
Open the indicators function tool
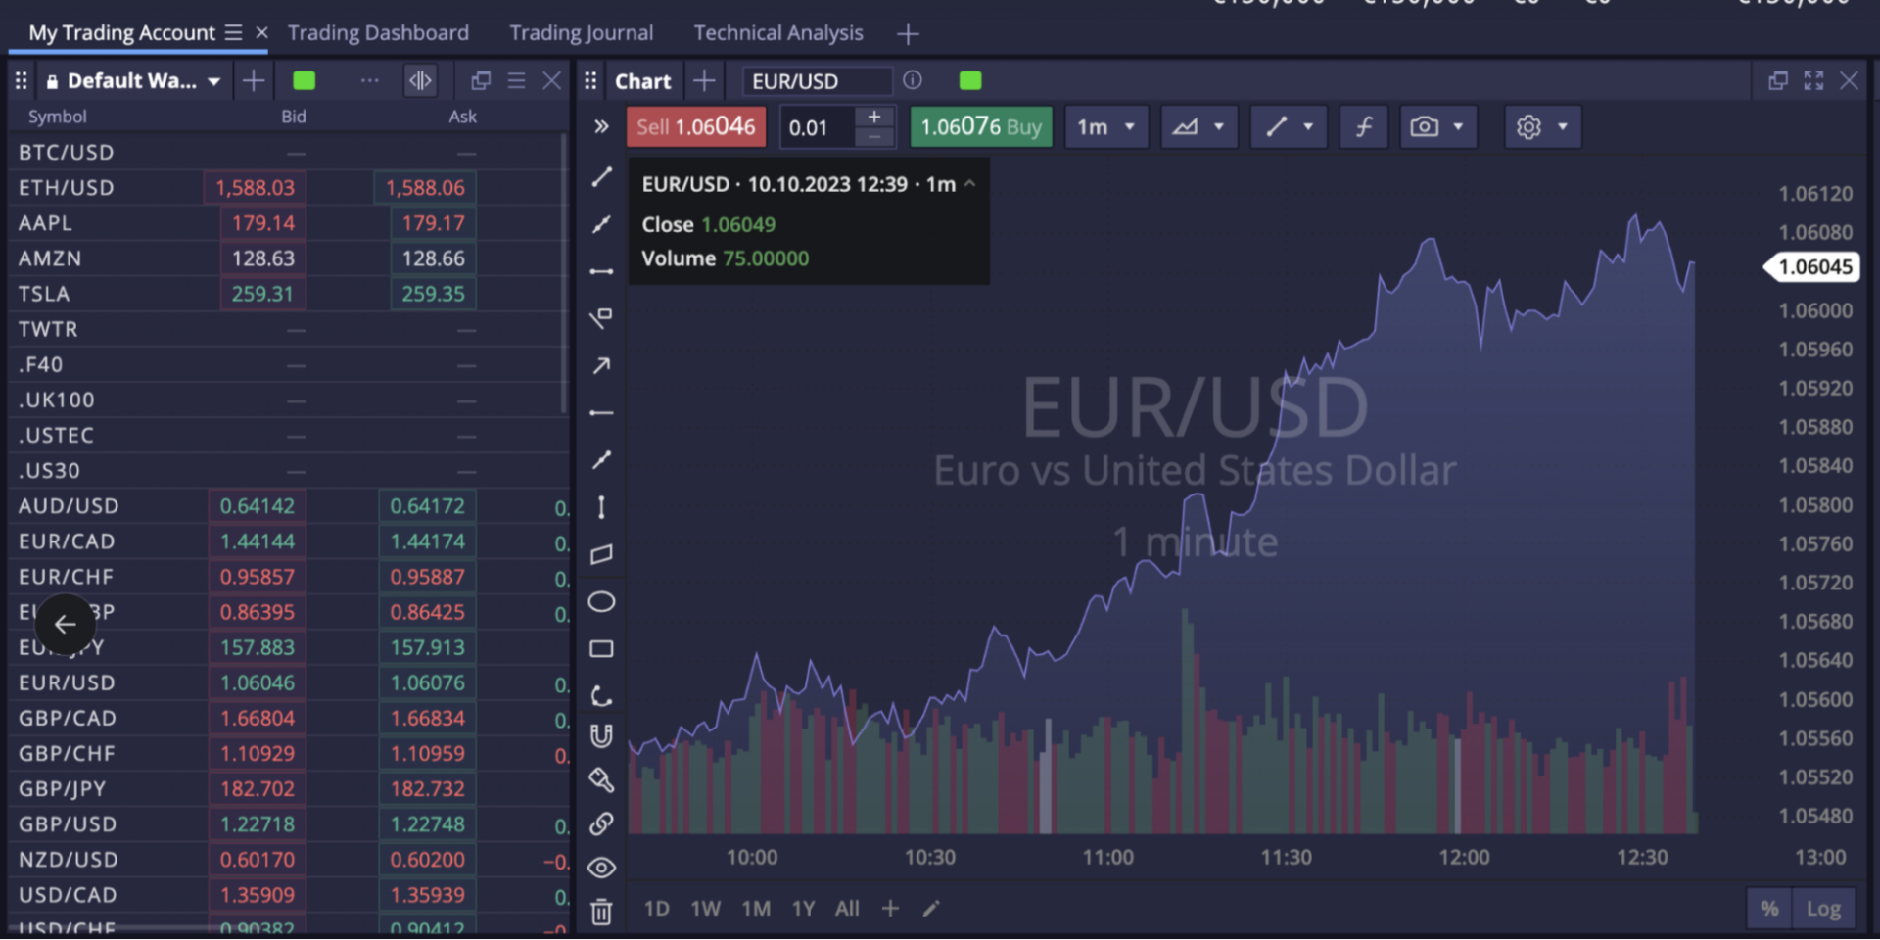click(x=1363, y=126)
